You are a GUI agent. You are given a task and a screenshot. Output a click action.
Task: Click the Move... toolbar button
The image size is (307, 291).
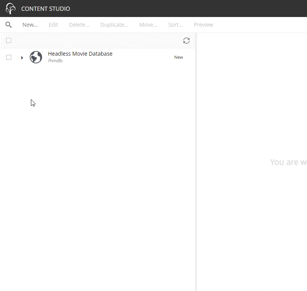[x=148, y=25]
